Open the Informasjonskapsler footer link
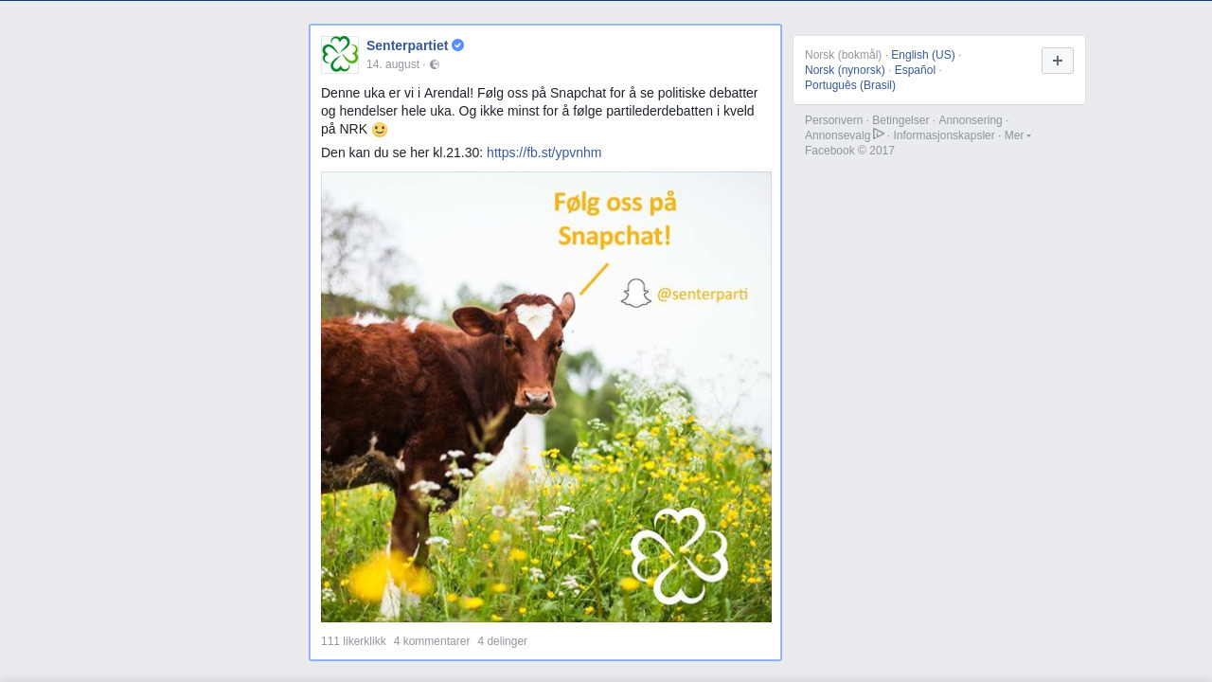1212x682 pixels. [x=944, y=135]
